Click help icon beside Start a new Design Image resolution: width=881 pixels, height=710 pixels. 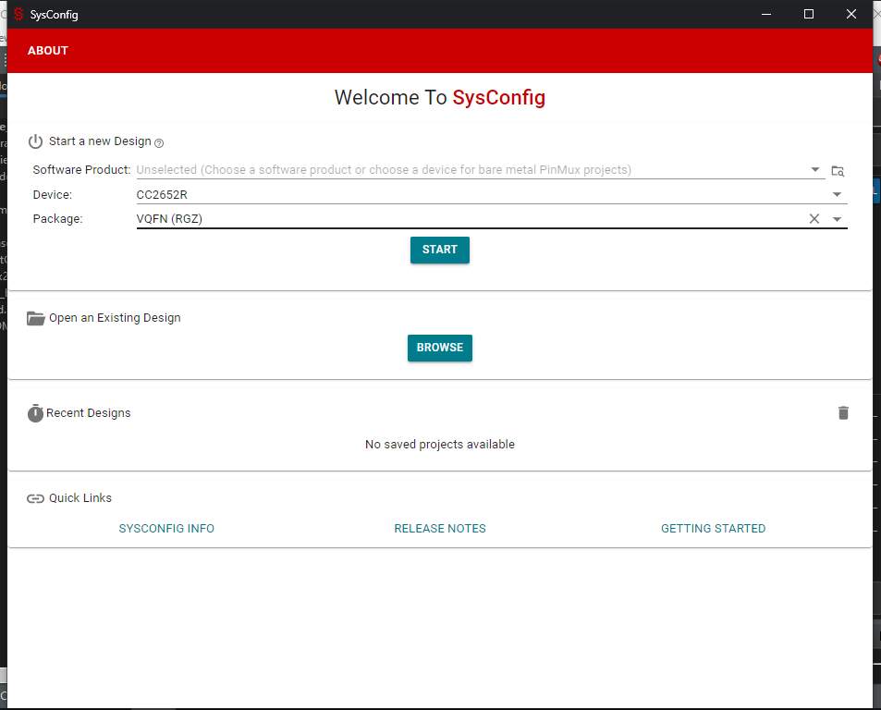[159, 143]
